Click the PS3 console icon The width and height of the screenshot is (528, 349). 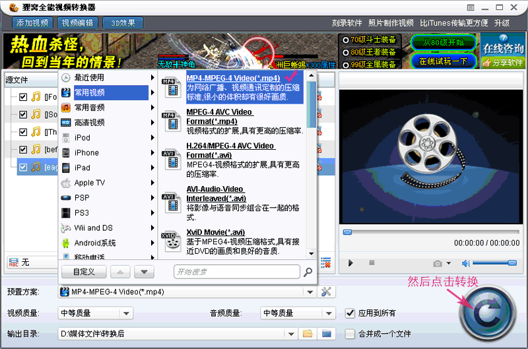(66, 212)
